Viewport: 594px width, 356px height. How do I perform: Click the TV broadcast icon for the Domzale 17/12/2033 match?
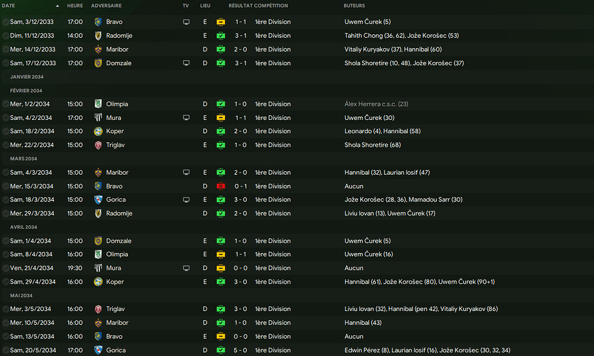point(186,63)
